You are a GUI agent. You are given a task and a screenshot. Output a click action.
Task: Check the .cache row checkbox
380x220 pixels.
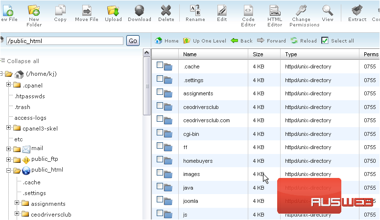point(160,65)
